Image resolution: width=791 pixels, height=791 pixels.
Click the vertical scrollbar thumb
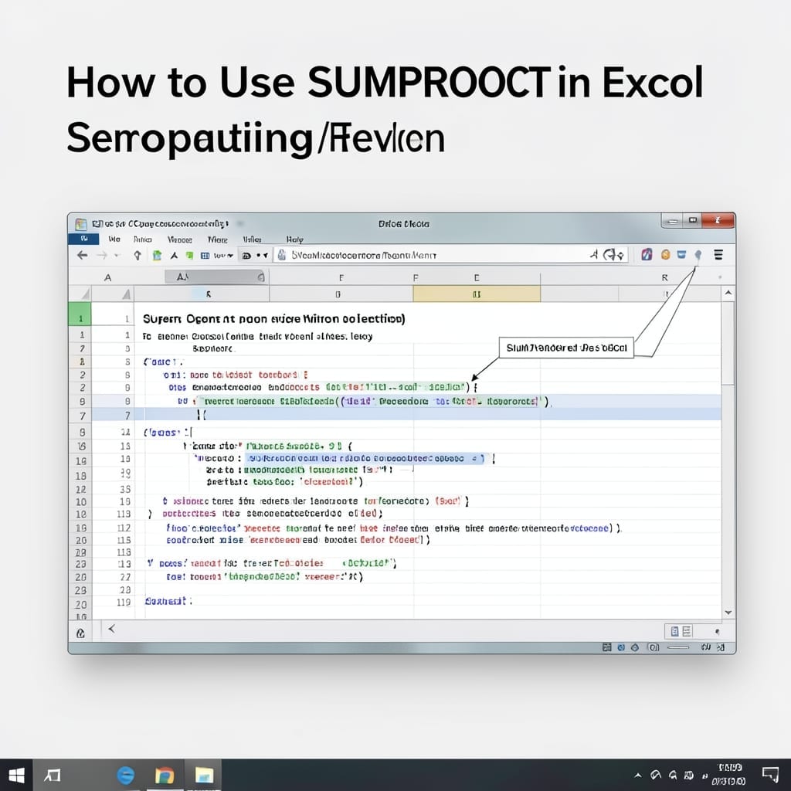coord(728,343)
